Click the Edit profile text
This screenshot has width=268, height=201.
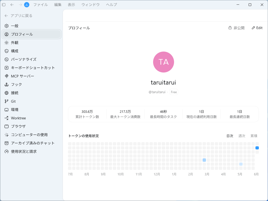[259, 28]
